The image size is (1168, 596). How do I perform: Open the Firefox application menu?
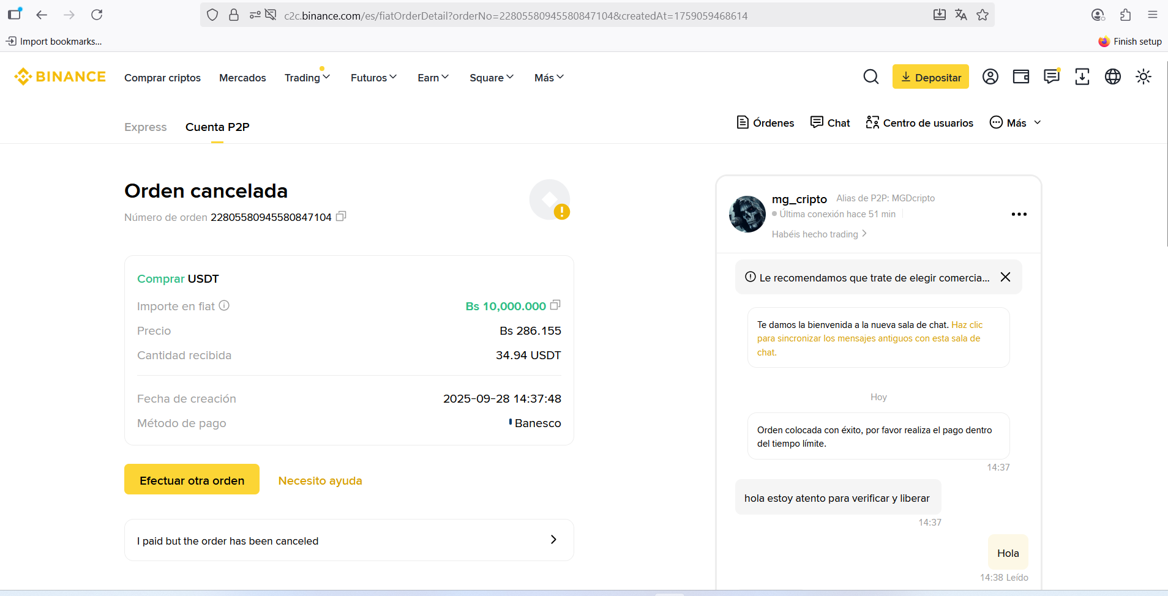(1153, 15)
